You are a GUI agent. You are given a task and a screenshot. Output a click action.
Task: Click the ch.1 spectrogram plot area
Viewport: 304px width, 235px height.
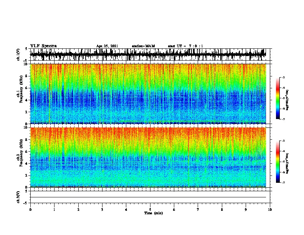[148, 94]
